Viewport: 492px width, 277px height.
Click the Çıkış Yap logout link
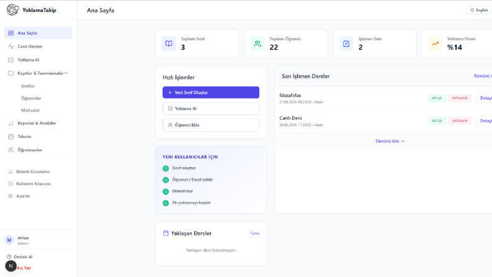(22, 268)
